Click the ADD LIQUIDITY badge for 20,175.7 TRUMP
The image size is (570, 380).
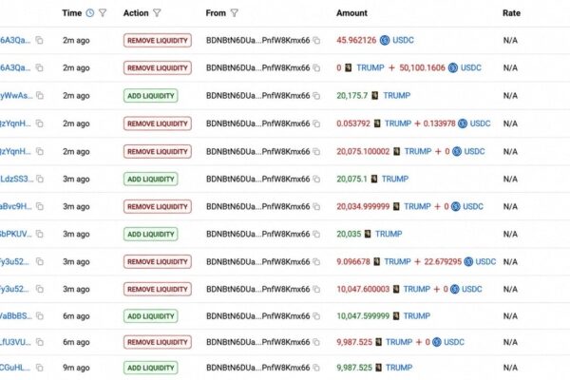tap(150, 96)
